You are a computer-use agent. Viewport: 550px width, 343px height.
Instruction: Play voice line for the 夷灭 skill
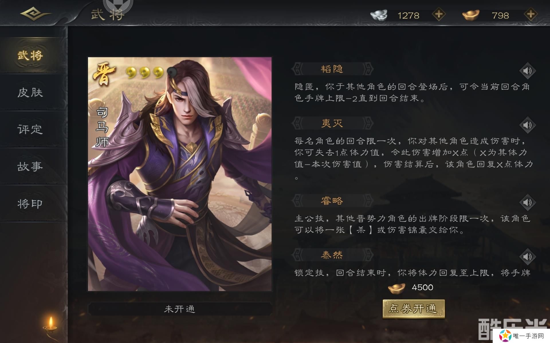[x=527, y=125]
